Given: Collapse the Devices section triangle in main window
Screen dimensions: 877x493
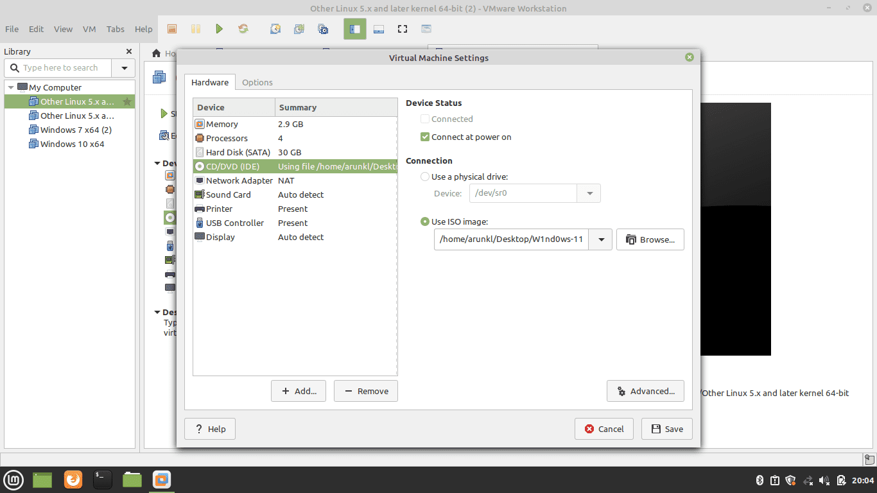Looking at the screenshot, I should click(x=158, y=164).
